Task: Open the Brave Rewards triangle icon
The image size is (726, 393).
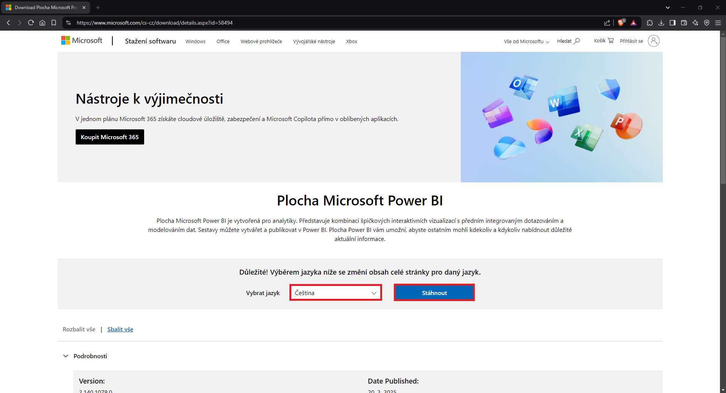Action: [634, 23]
